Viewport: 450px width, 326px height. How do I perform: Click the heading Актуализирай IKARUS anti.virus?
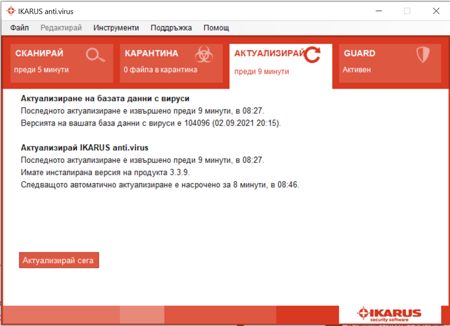[x=84, y=147]
